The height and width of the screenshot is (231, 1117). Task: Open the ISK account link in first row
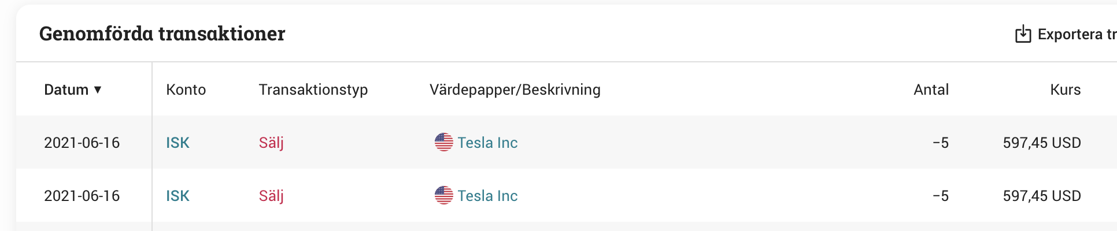pos(177,143)
